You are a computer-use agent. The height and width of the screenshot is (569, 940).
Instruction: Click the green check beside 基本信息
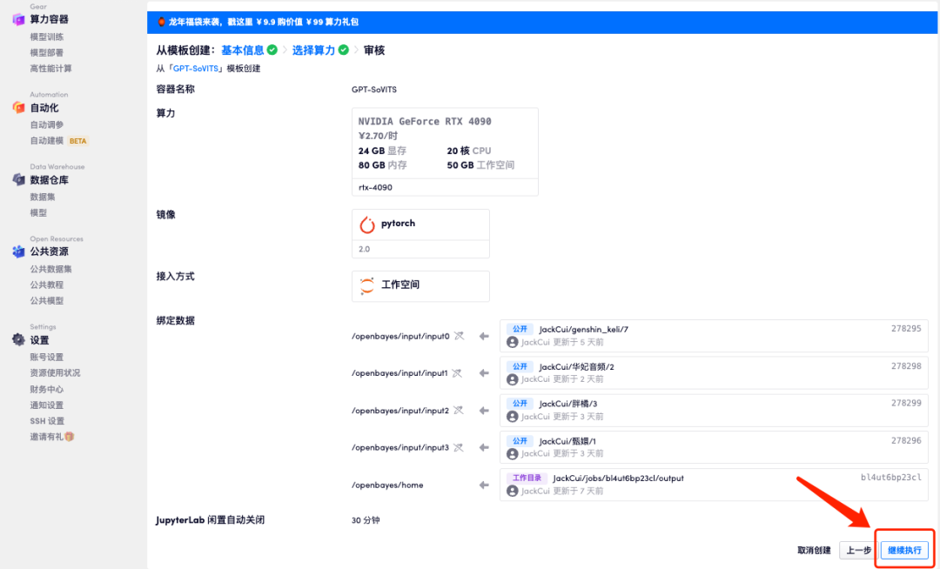272,50
